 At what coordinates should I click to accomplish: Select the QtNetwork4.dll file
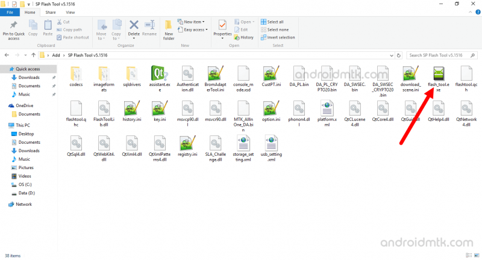point(466,114)
